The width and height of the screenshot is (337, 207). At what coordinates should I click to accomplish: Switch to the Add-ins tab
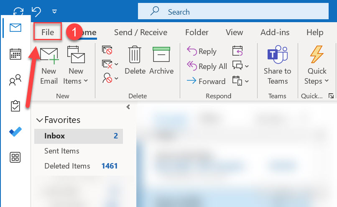tap(275, 32)
